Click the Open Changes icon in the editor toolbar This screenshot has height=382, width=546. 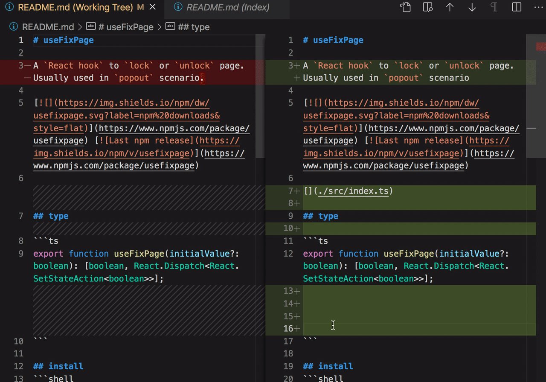point(427,7)
